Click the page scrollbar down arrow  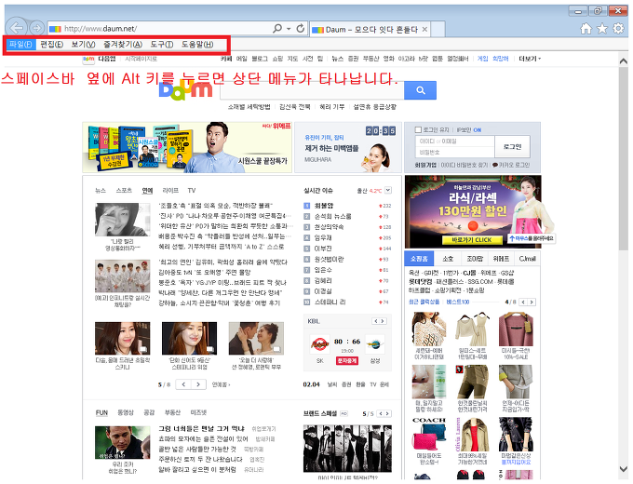point(624,469)
